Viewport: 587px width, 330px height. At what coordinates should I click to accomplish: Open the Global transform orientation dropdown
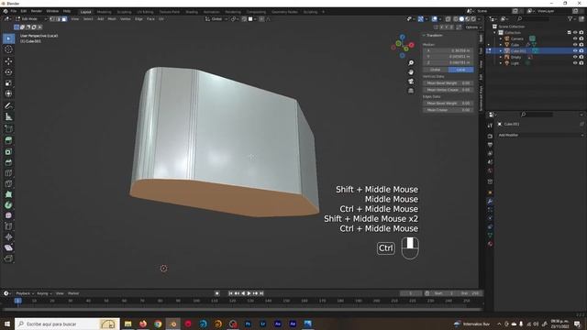click(216, 18)
